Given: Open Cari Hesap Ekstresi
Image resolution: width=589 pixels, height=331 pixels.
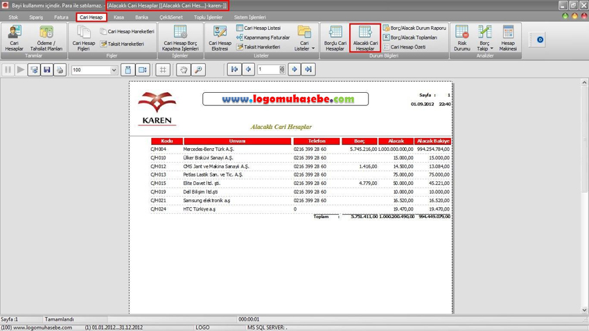Looking at the screenshot, I should (x=220, y=38).
